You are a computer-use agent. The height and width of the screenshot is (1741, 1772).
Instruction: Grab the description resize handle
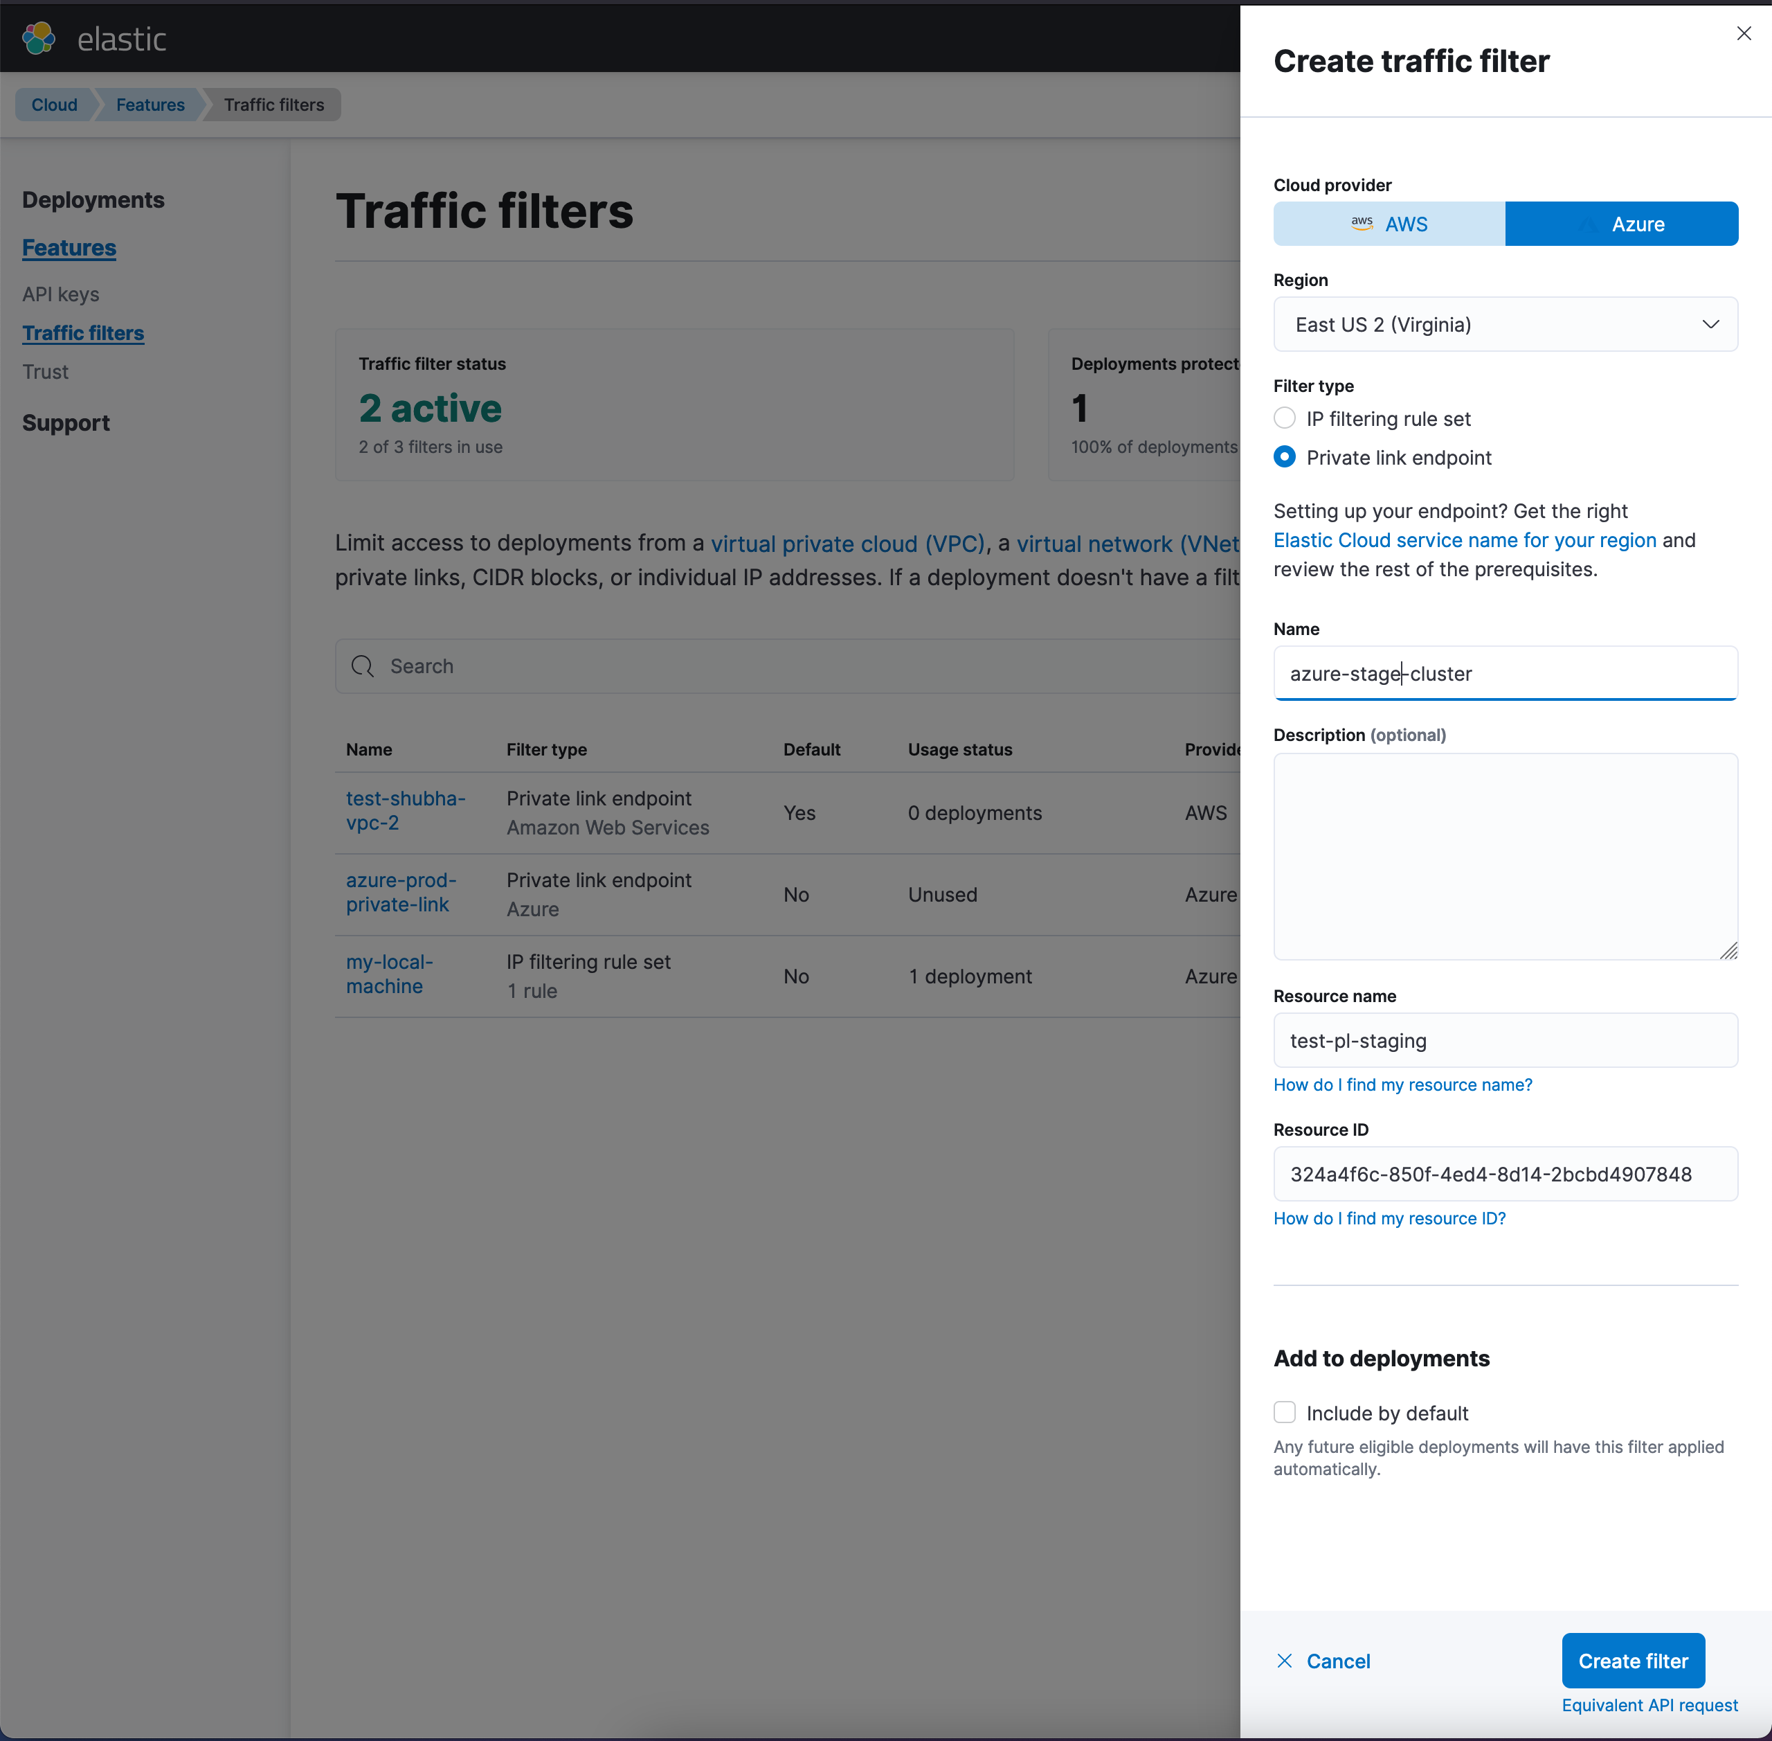point(1728,951)
